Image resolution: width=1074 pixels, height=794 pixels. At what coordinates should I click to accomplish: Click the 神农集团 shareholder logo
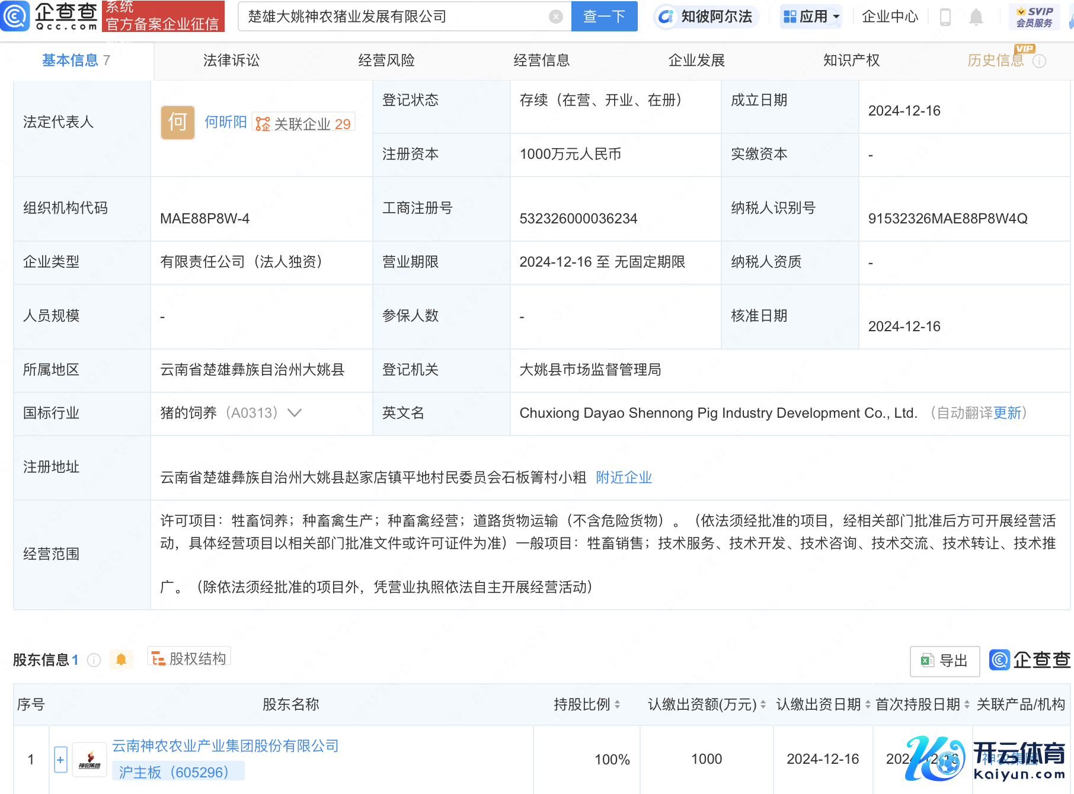point(89,760)
